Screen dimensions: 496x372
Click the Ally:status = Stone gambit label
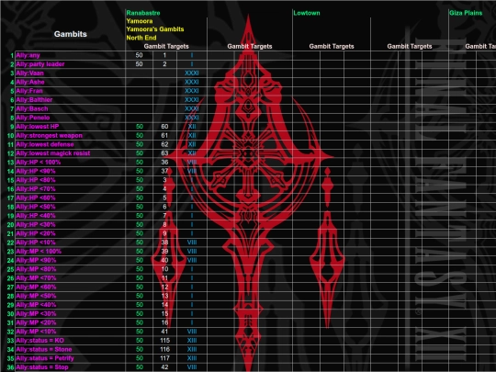pyautogui.click(x=44, y=350)
